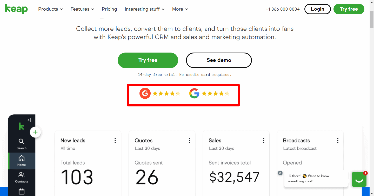Click the G2 logo icon
The height and width of the screenshot is (196, 374).
tap(145, 93)
